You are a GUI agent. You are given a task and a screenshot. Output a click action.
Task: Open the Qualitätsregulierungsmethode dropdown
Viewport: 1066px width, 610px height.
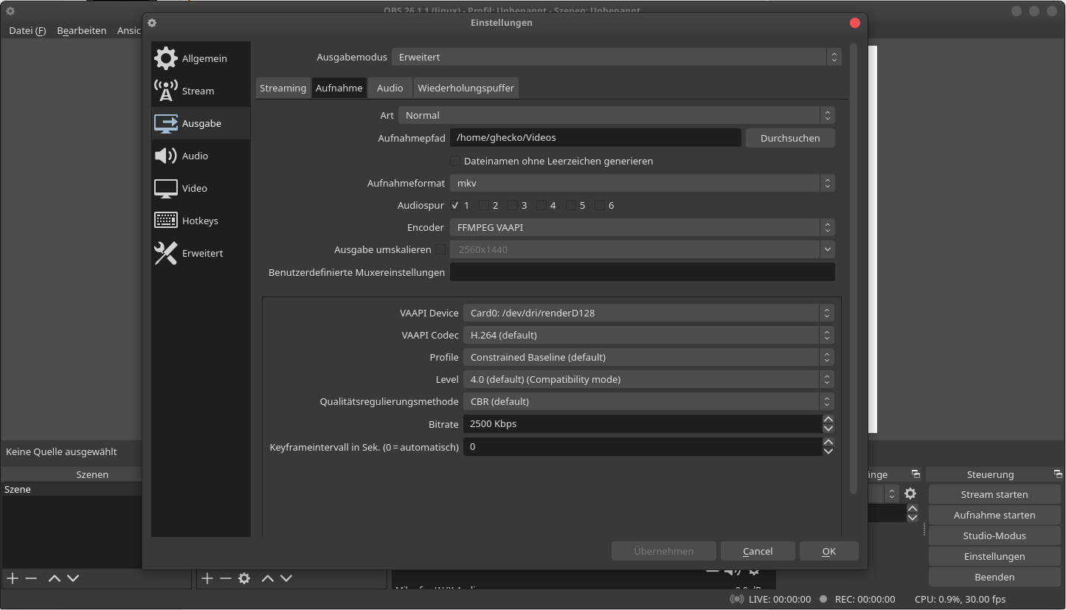pos(648,401)
